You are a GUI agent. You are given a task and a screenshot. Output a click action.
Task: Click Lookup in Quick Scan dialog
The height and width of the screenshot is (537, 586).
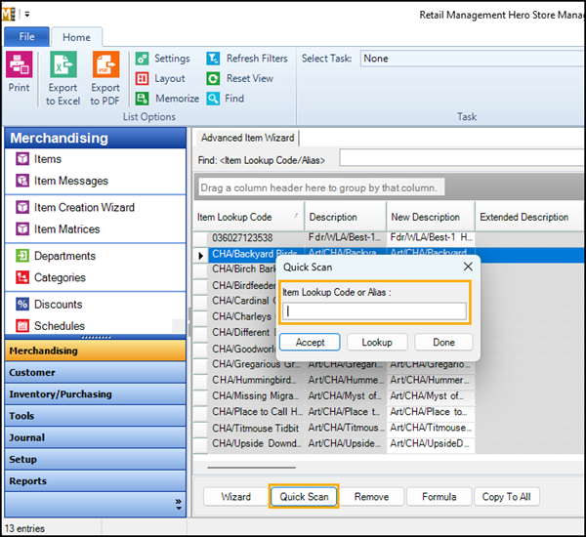click(377, 343)
